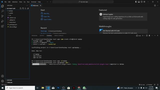Open status bar notifications bell
Screen dimensions: 160x90
coord(158,85)
